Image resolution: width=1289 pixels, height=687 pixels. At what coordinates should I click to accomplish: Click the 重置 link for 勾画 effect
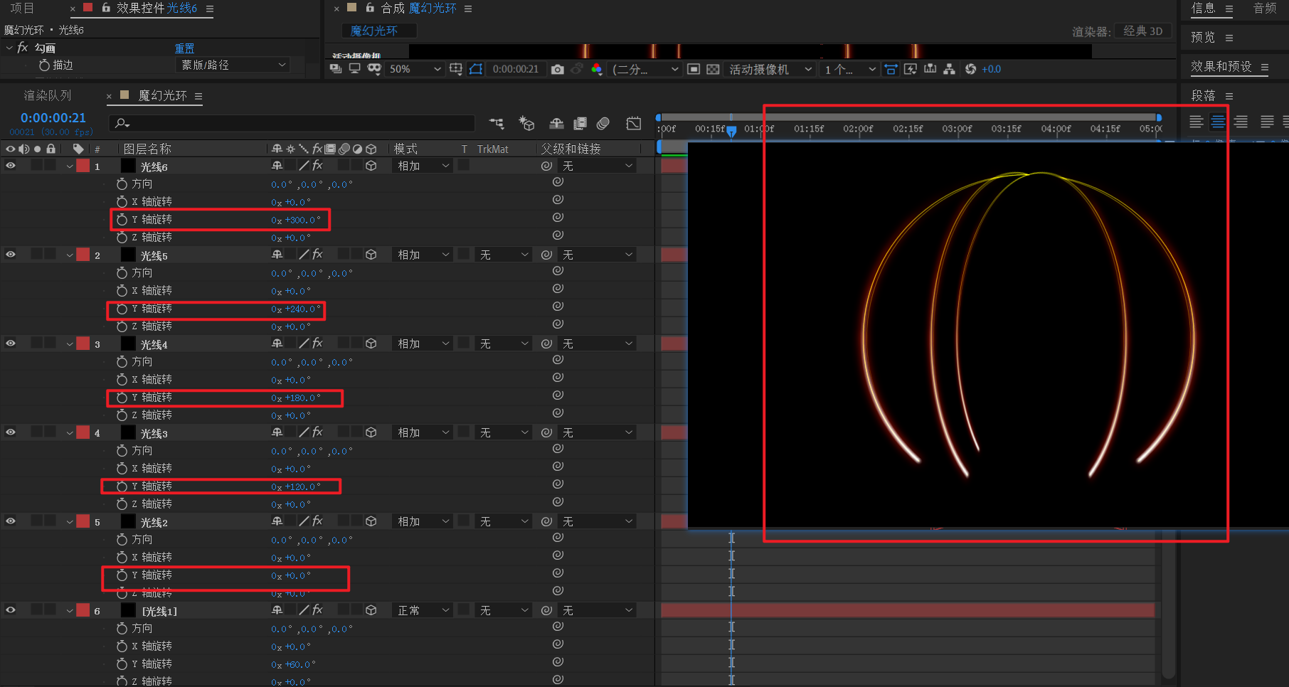(184, 48)
